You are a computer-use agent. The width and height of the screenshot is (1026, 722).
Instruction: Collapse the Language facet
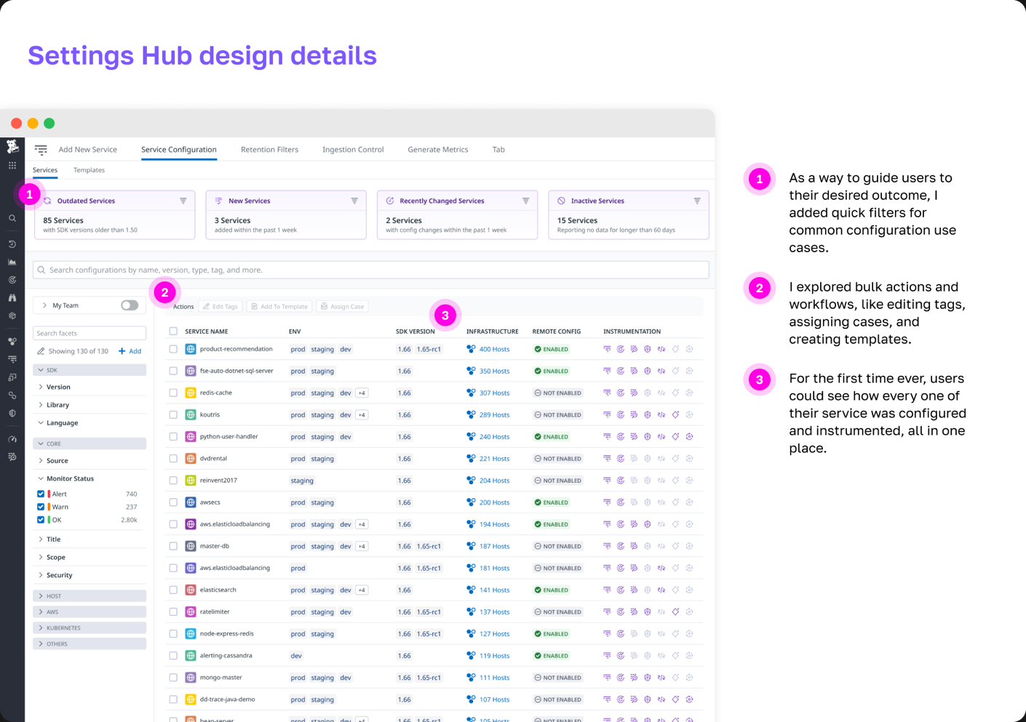pos(41,422)
